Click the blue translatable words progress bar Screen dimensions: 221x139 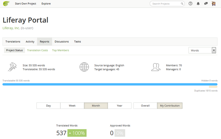(x=110, y=84)
